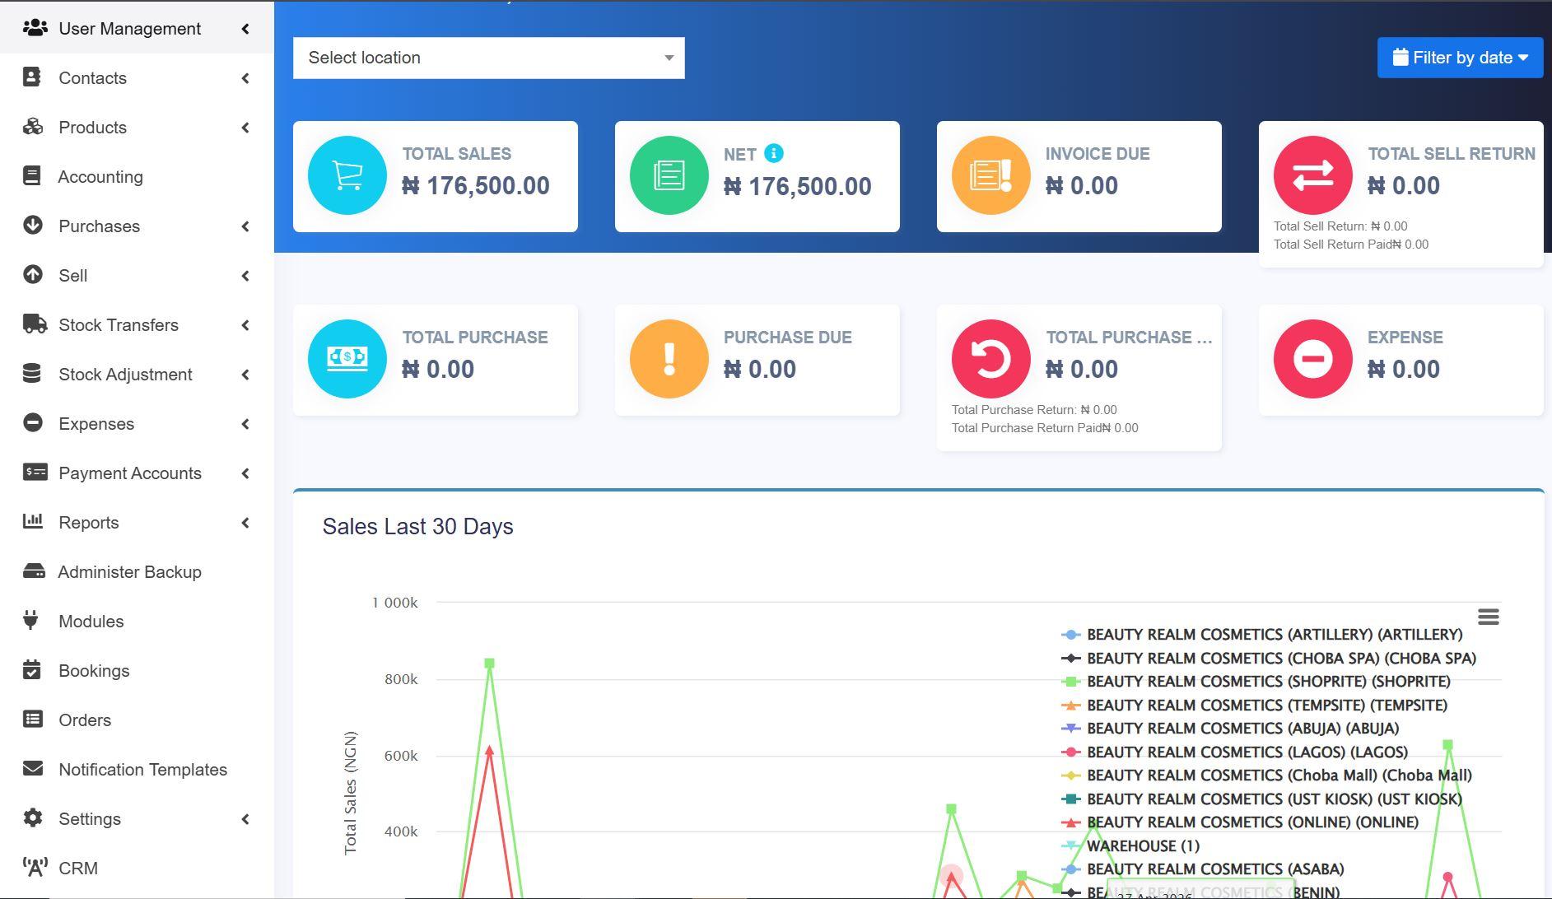Toggle the UST KIOSK legend series
The height and width of the screenshot is (899, 1552).
point(1261,799)
